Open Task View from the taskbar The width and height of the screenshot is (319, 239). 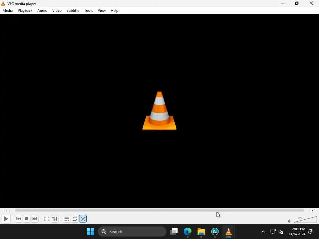174,232
